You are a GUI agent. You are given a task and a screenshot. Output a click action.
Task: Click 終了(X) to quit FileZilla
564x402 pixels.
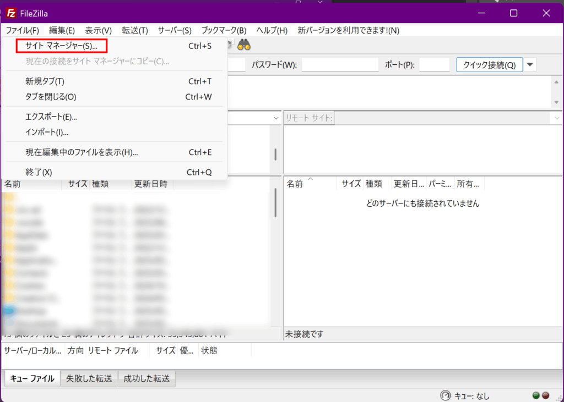tap(113, 173)
